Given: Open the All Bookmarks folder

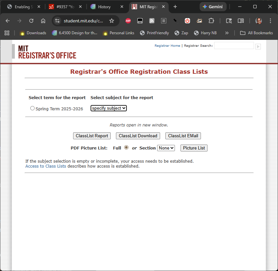Looking at the screenshot, I should pyautogui.click(x=257, y=33).
